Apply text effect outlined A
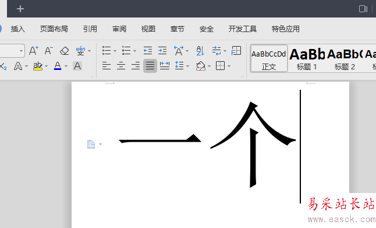 pyautogui.click(x=18, y=66)
